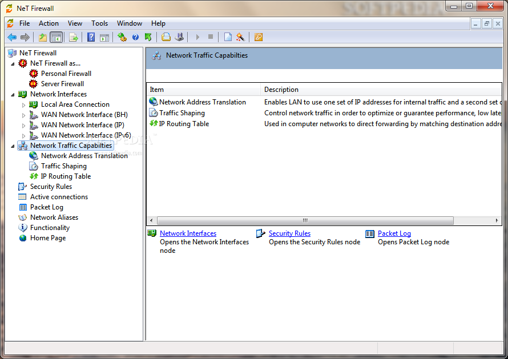The width and height of the screenshot is (508, 359).
Task: Collapse the NeT Firewall as... node
Action: coord(13,64)
